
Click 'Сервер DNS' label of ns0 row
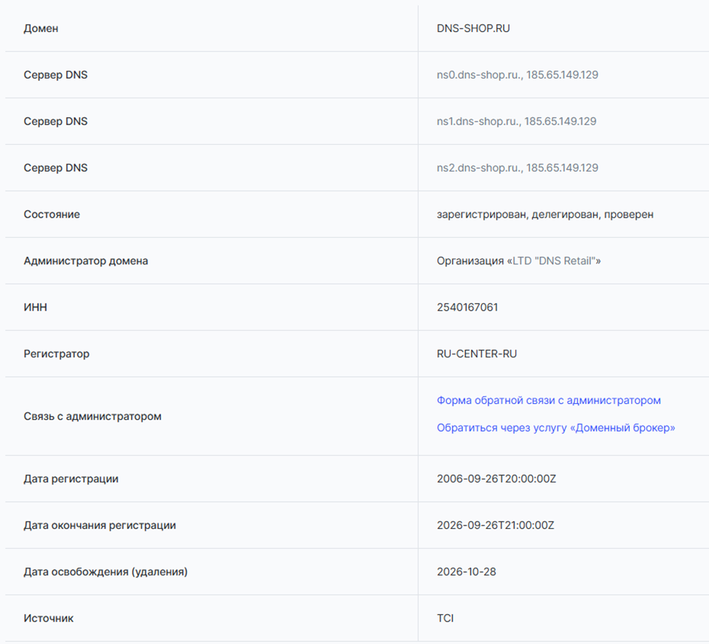click(55, 75)
